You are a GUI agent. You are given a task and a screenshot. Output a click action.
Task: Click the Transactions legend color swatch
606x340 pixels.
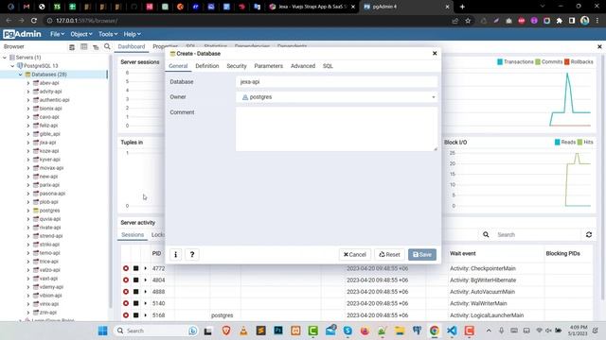click(x=500, y=61)
